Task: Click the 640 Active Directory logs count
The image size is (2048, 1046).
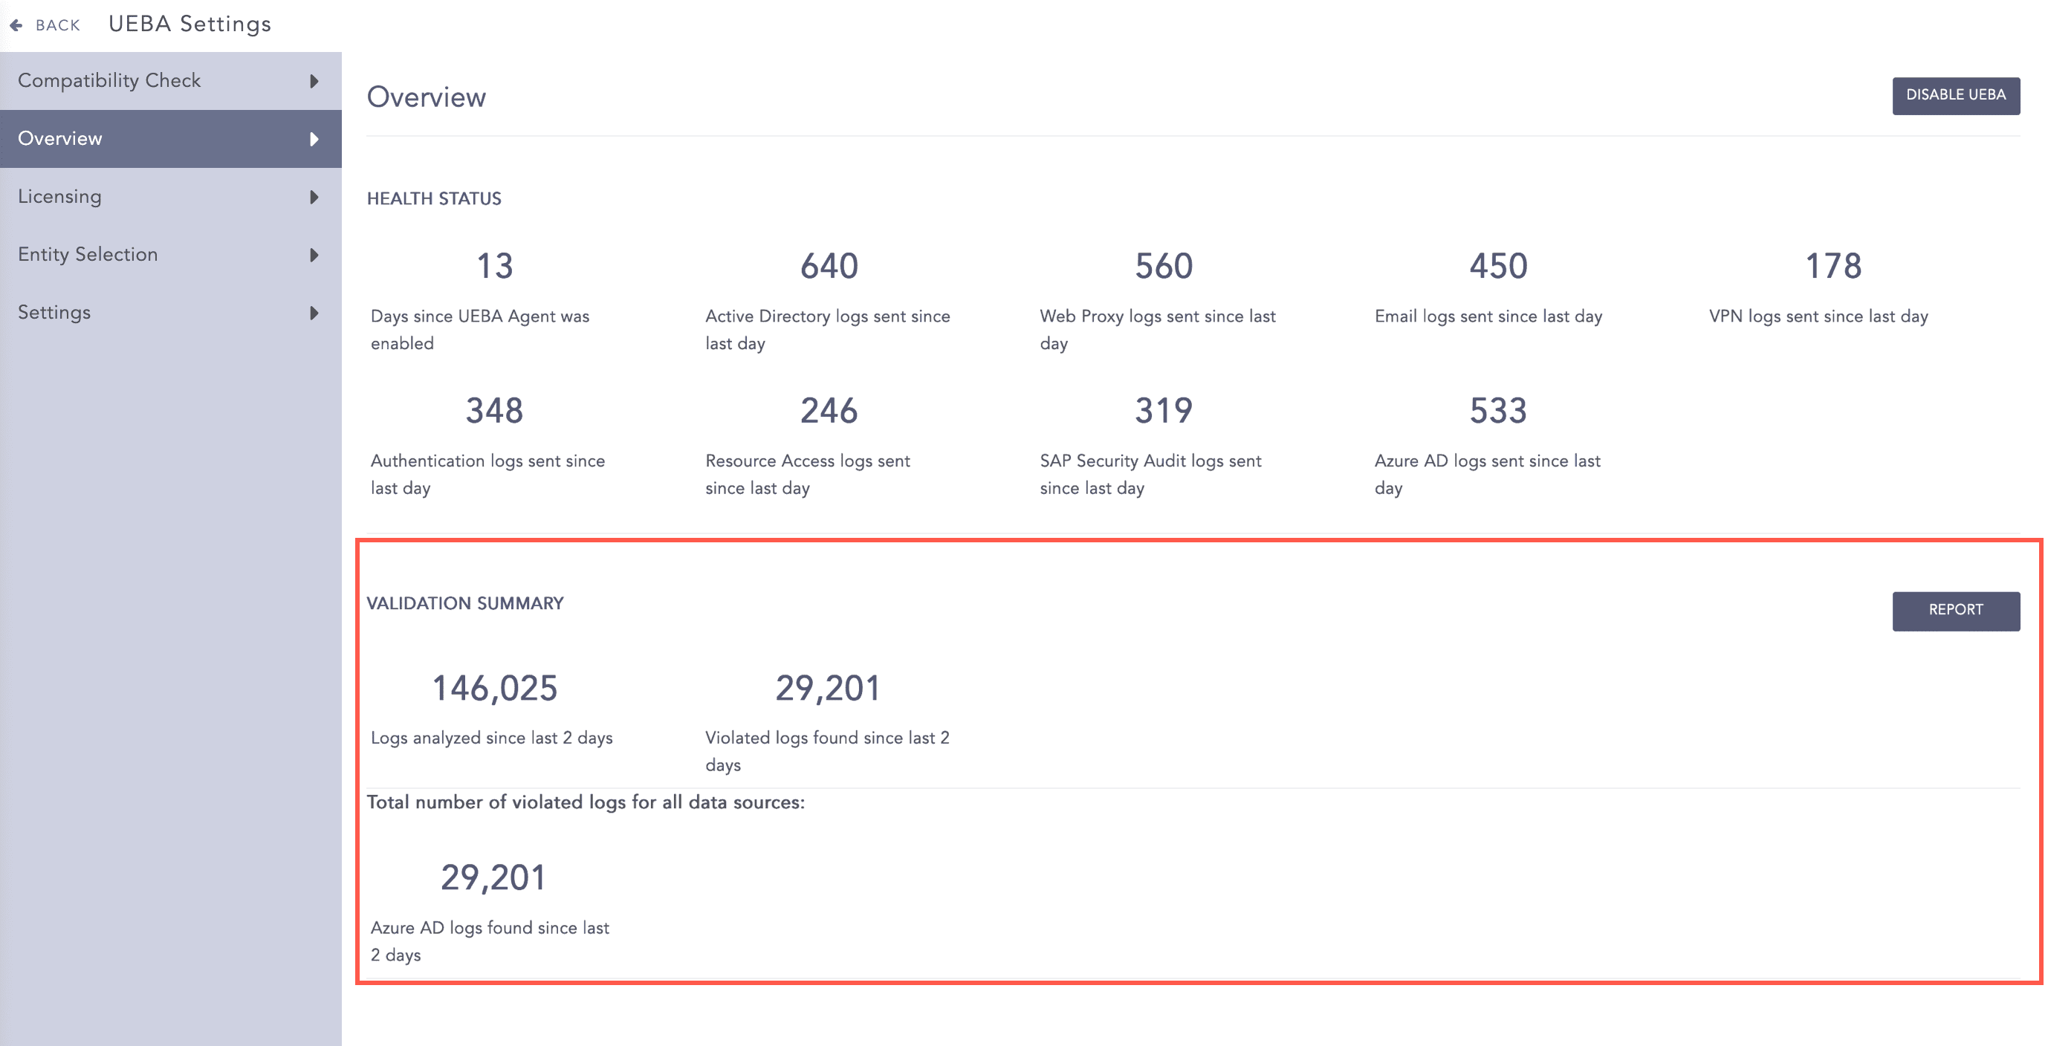Action: coord(829,266)
